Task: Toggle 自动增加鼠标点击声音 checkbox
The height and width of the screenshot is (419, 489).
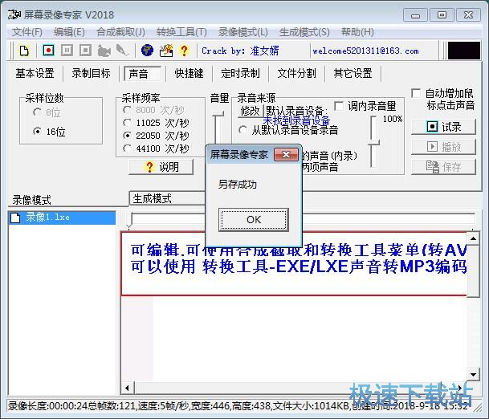Action: [x=416, y=93]
